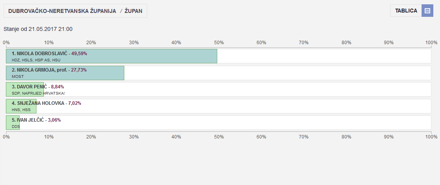Switch to the TABLICA view

click(406, 11)
